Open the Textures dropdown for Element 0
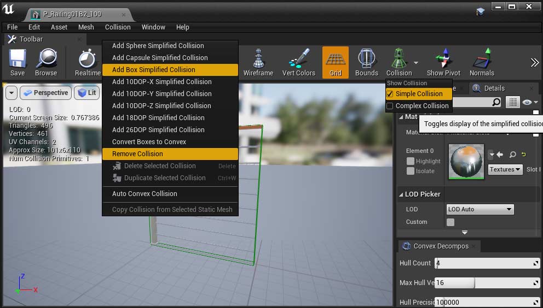Viewport: 543px width, 308px height. pos(505,169)
